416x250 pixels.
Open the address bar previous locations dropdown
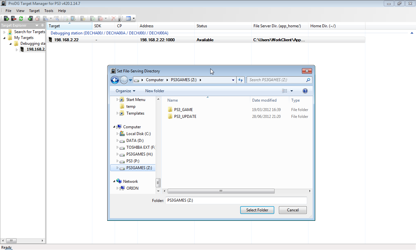click(x=233, y=80)
